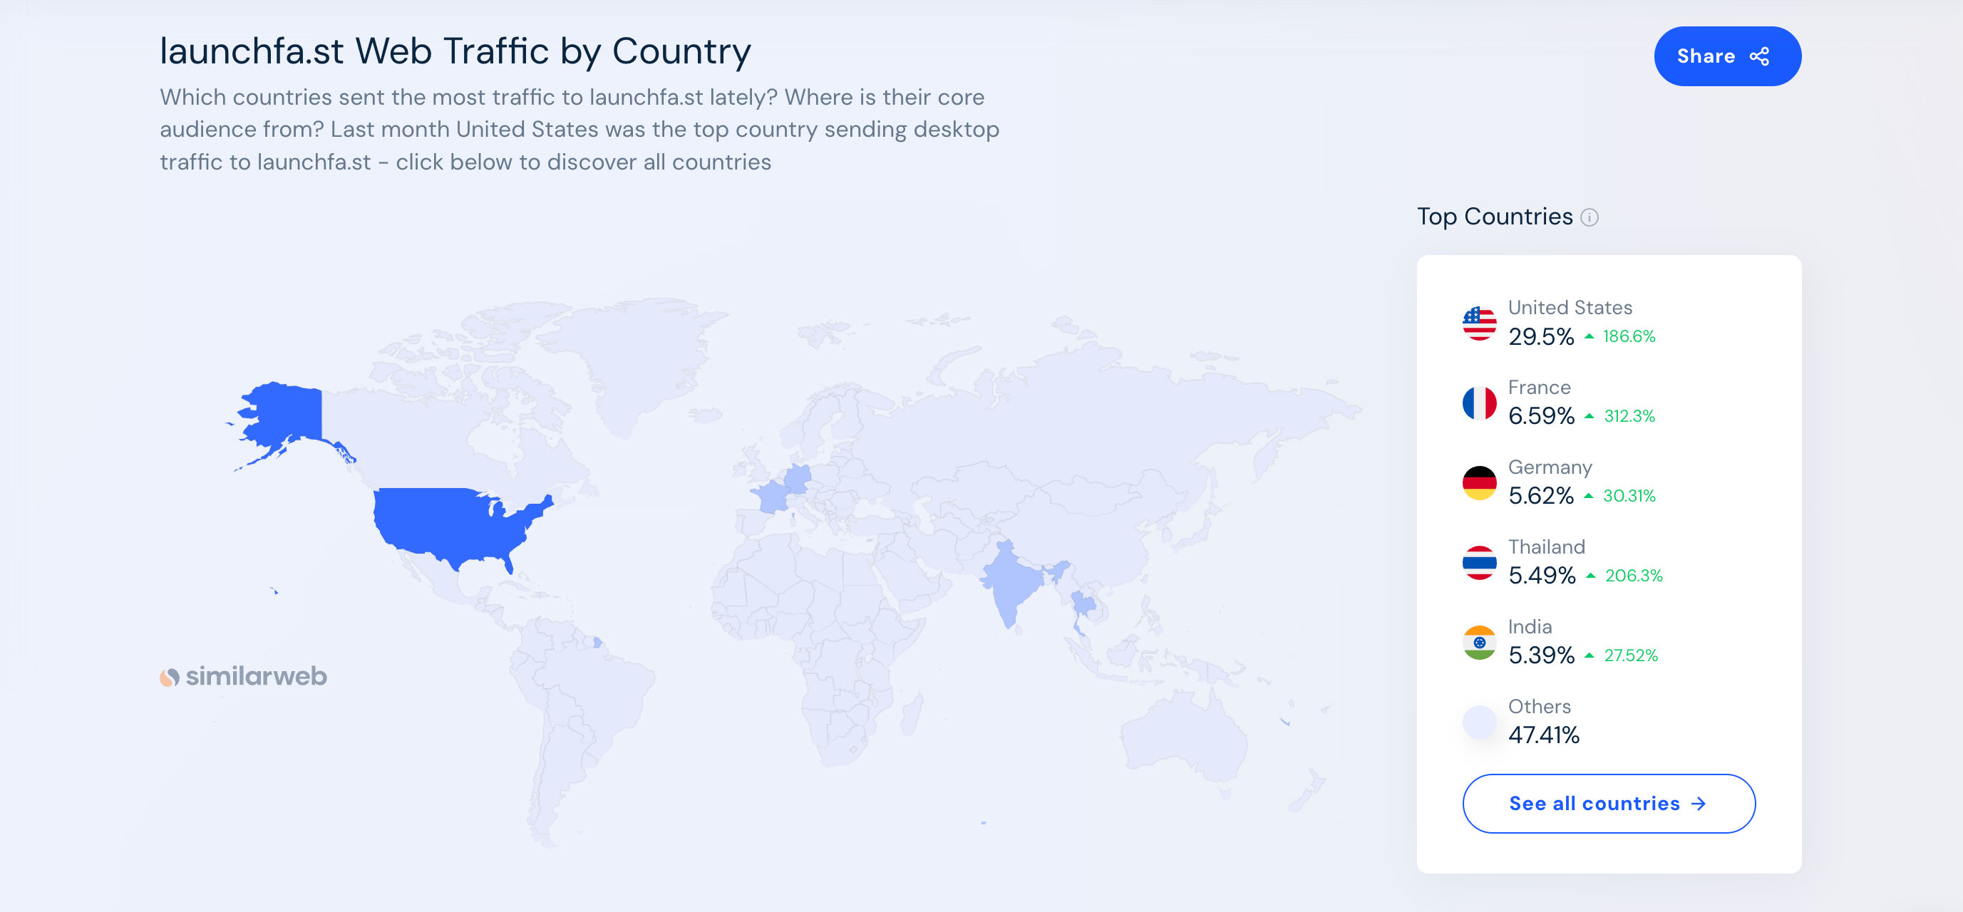Click the Germany flag icon
The height and width of the screenshot is (912, 1963).
(1478, 483)
